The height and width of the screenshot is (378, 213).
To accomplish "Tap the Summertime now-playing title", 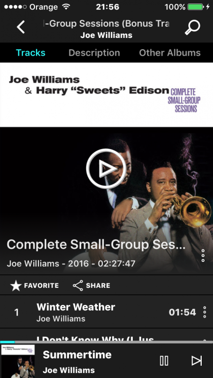I will click(x=77, y=354).
